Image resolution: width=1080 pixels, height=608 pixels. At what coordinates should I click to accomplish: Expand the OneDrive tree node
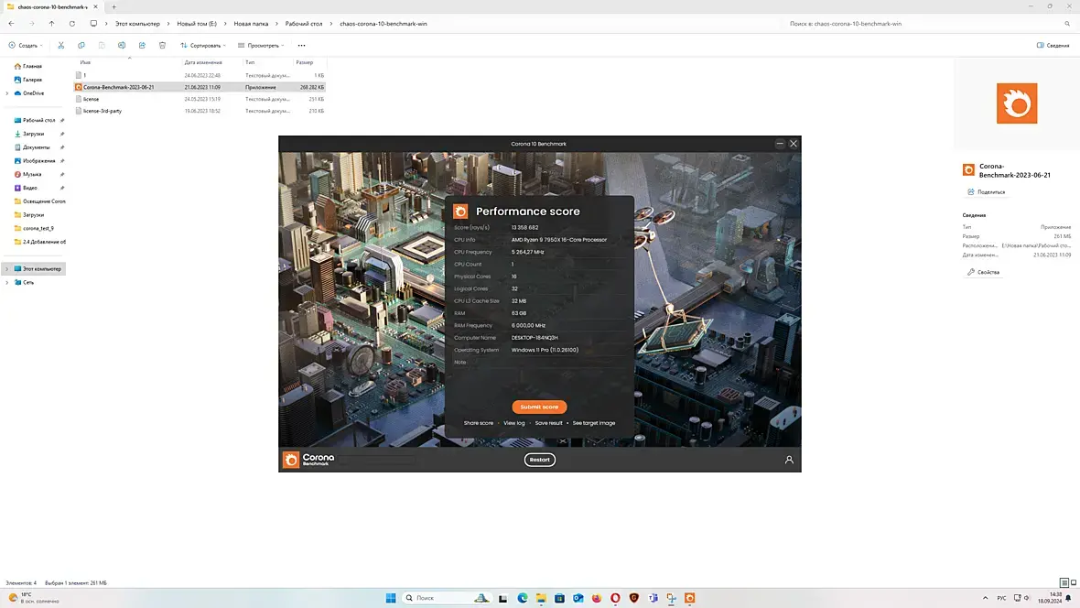coord(7,93)
